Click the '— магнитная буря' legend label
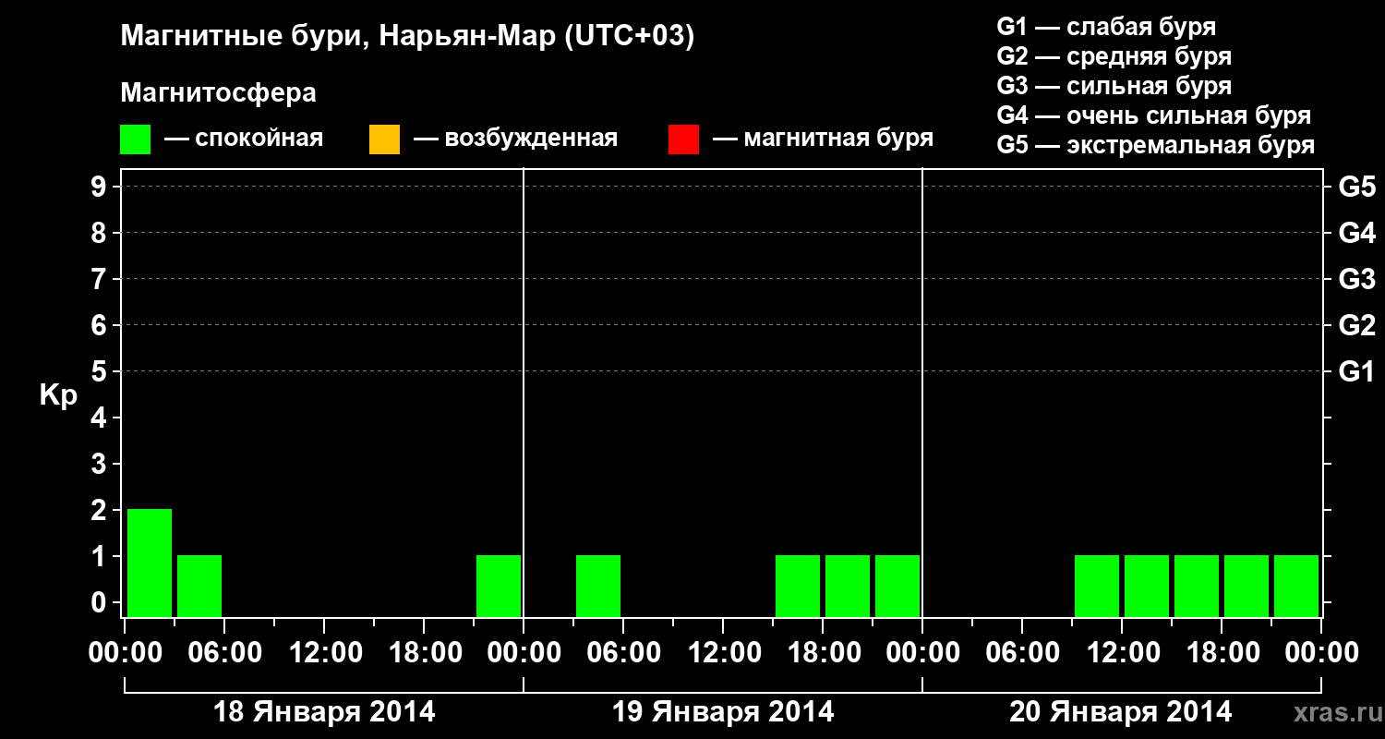Image resolution: width=1385 pixels, height=739 pixels. (824, 139)
